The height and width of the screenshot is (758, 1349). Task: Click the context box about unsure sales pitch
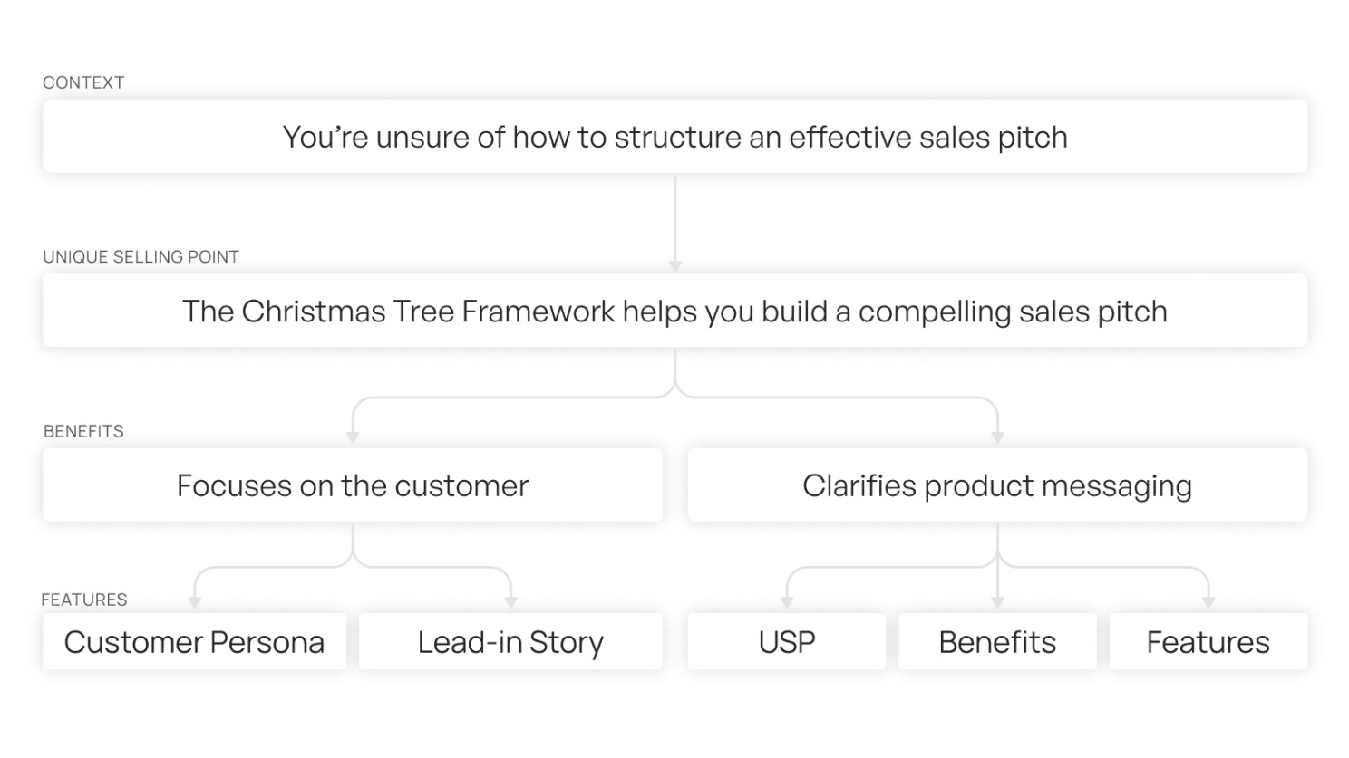pyautogui.click(x=674, y=136)
